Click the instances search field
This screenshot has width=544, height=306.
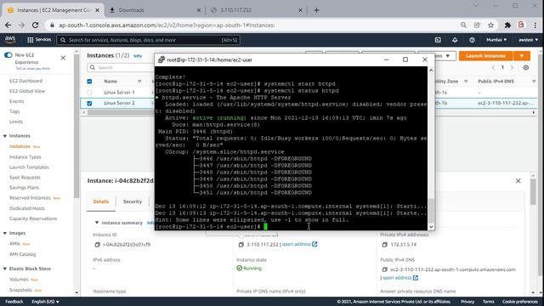click(121, 68)
